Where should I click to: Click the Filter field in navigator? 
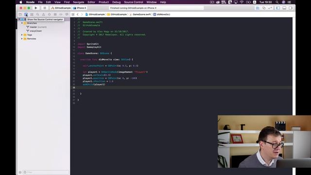click(x=46, y=172)
